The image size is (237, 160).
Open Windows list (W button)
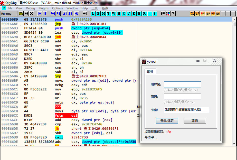click(114, 14)
